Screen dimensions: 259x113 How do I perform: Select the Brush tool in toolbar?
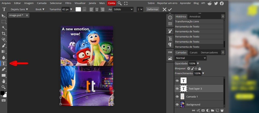[4, 46]
